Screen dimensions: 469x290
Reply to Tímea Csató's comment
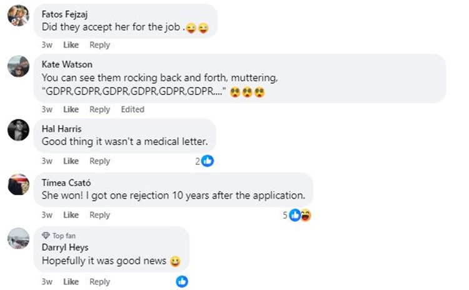[99, 215]
